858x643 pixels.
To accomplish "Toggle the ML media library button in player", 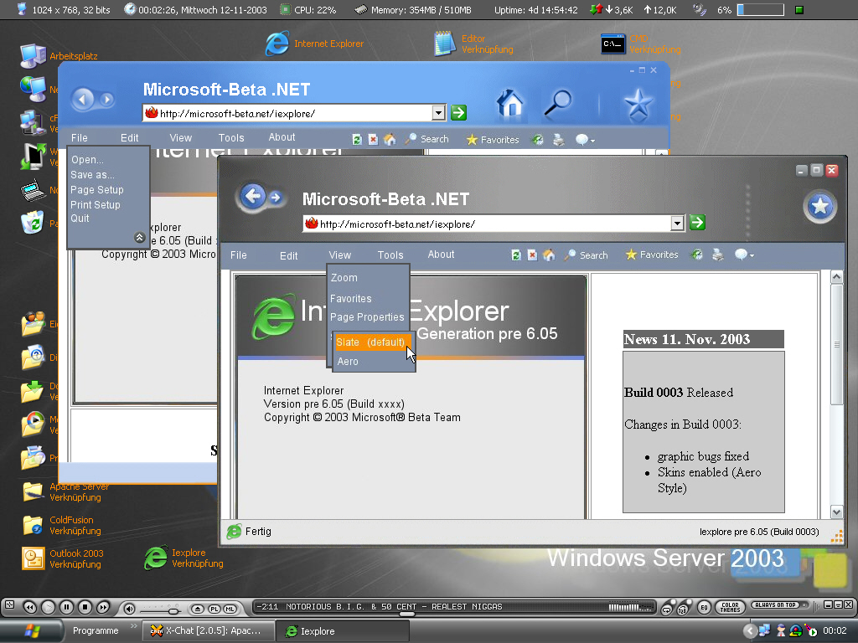I will point(230,608).
